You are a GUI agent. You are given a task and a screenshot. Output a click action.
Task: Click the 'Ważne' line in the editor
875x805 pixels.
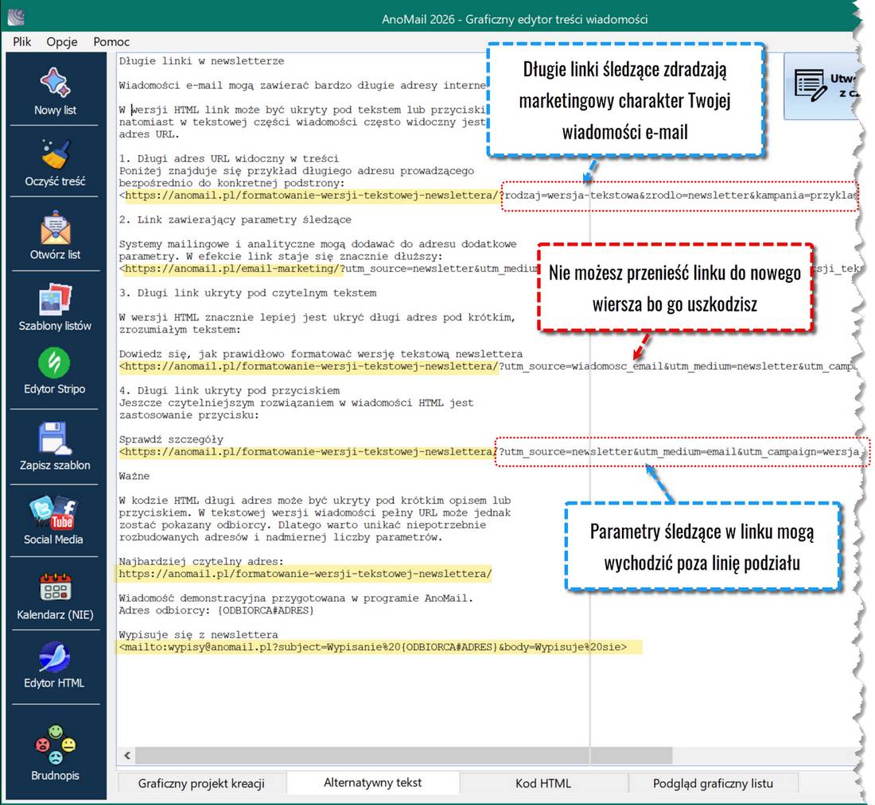(x=134, y=476)
